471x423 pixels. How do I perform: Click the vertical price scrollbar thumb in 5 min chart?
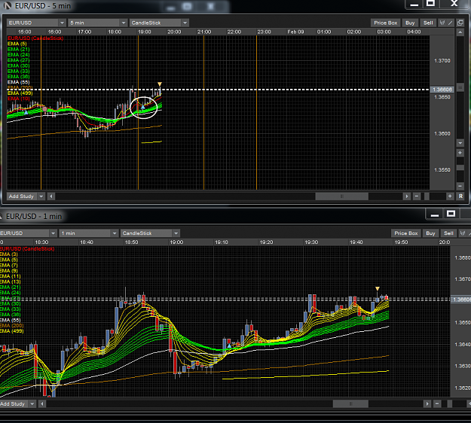[460, 87]
